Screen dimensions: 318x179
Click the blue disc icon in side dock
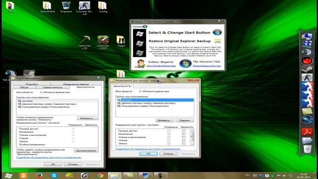click(x=307, y=119)
